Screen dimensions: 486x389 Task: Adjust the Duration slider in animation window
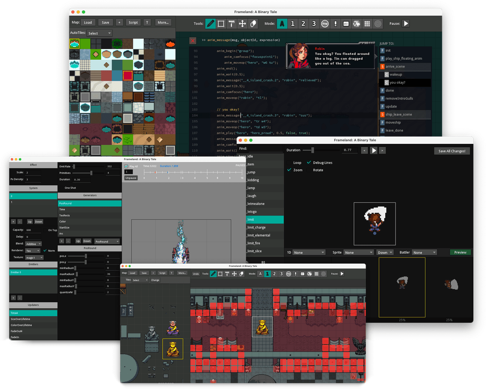pyautogui.click(x=312, y=150)
